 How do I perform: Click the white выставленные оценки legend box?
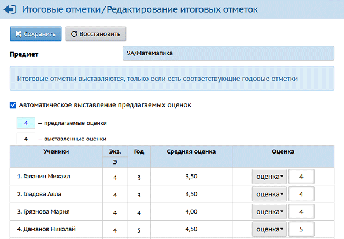tap(26, 139)
